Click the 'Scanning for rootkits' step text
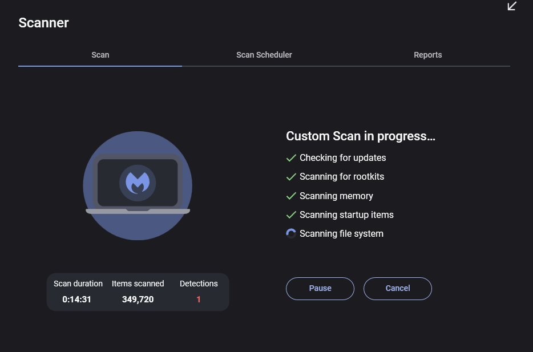This screenshot has width=533, height=352. pyautogui.click(x=342, y=177)
